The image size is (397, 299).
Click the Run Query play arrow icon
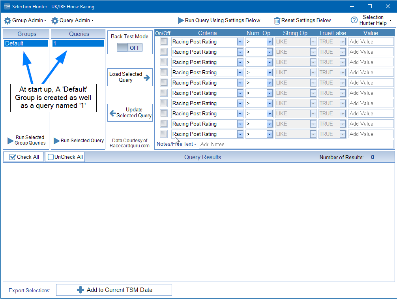(181, 21)
